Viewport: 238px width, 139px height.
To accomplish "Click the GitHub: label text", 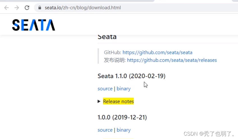I will click(x=112, y=53).
